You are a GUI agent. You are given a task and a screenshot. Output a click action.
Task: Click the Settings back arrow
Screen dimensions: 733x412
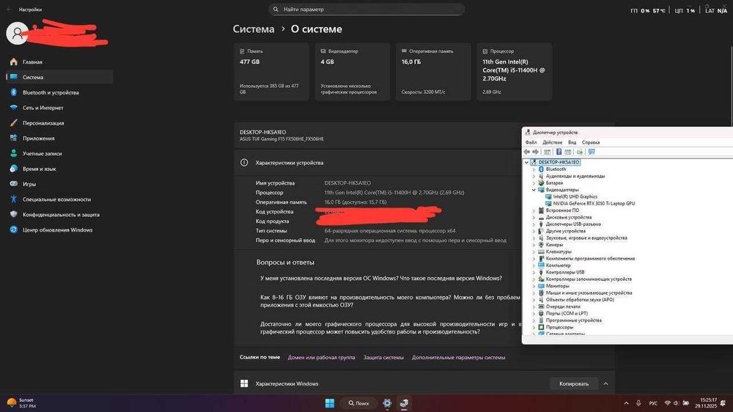coord(10,10)
